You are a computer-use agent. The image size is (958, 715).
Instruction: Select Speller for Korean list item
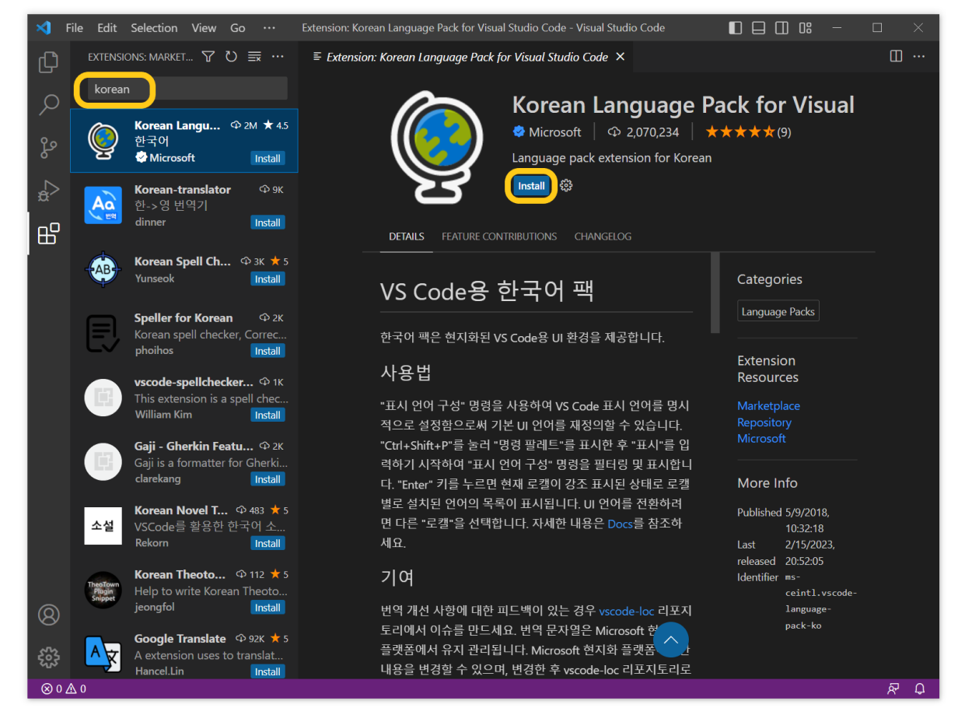point(184,334)
